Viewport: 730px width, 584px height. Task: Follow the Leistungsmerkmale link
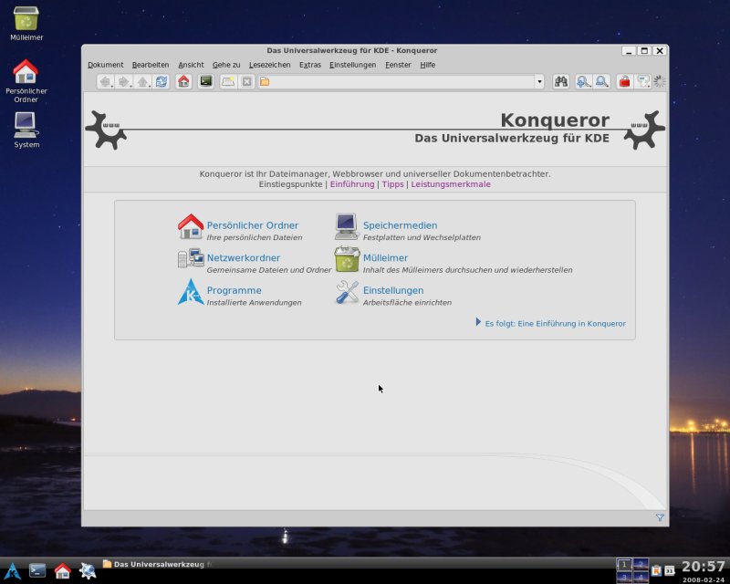coord(451,184)
